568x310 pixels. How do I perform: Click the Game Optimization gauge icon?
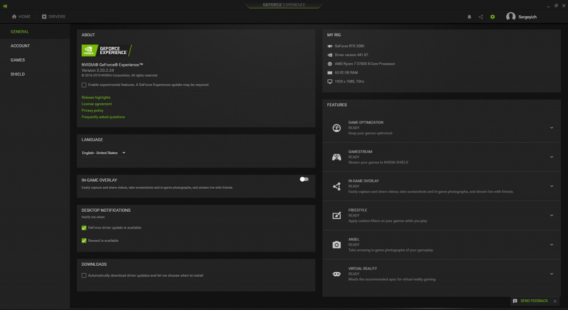[x=336, y=128]
